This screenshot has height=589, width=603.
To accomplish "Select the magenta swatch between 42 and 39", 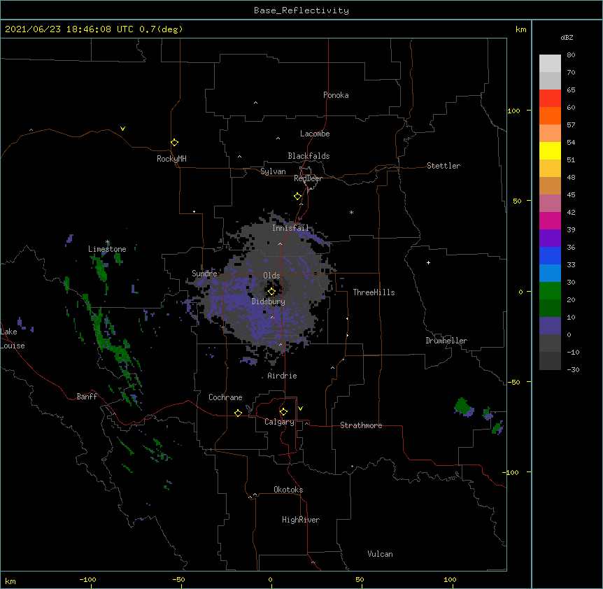I will [x=550, y=220].
